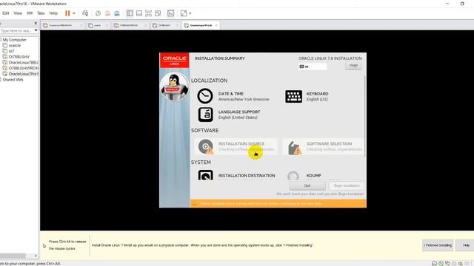Open Installation Source disc icon
The width and height of the screenshot is (474, 266).
206,146
